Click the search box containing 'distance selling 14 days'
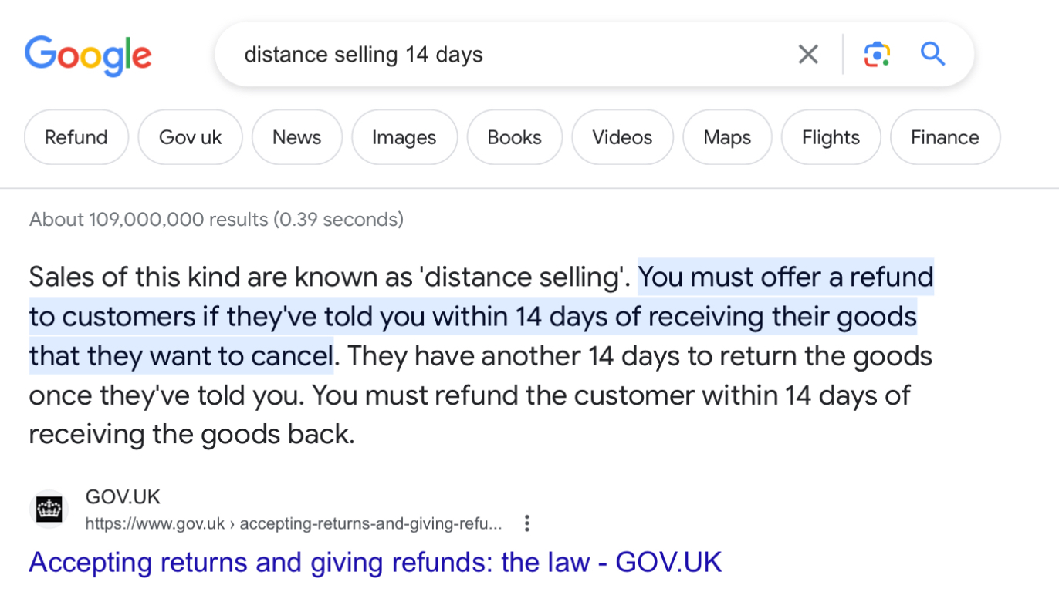Screen dimensions: 1059x602 (x=509, y=55)
